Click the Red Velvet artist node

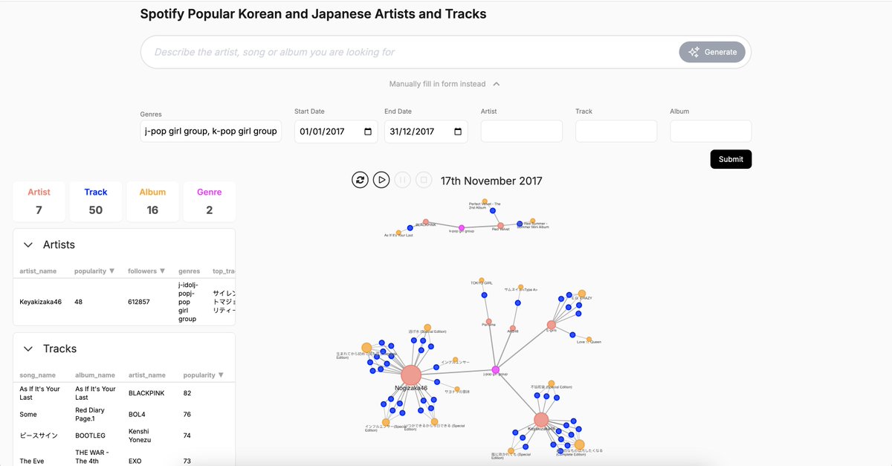(x=500, y=226)
